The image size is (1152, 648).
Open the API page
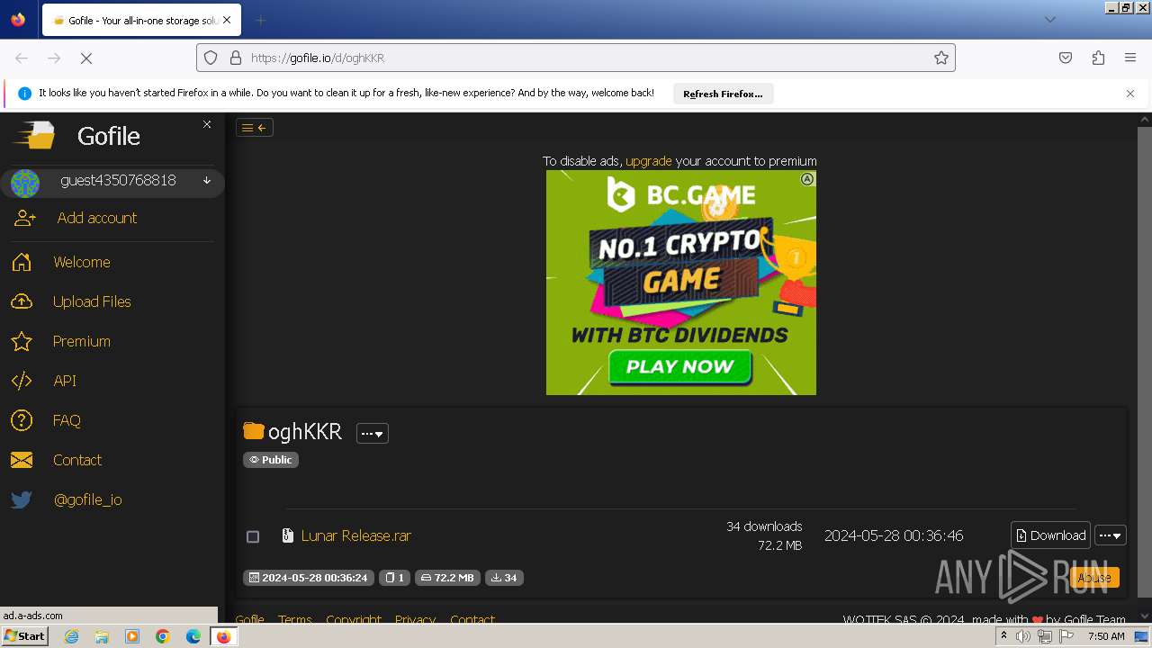click(x=65, y=381)
